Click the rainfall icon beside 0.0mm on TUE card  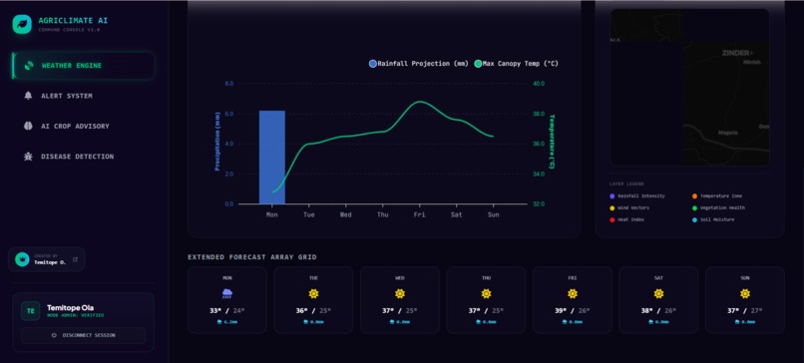pyautogui.click(x=305, y=322)
